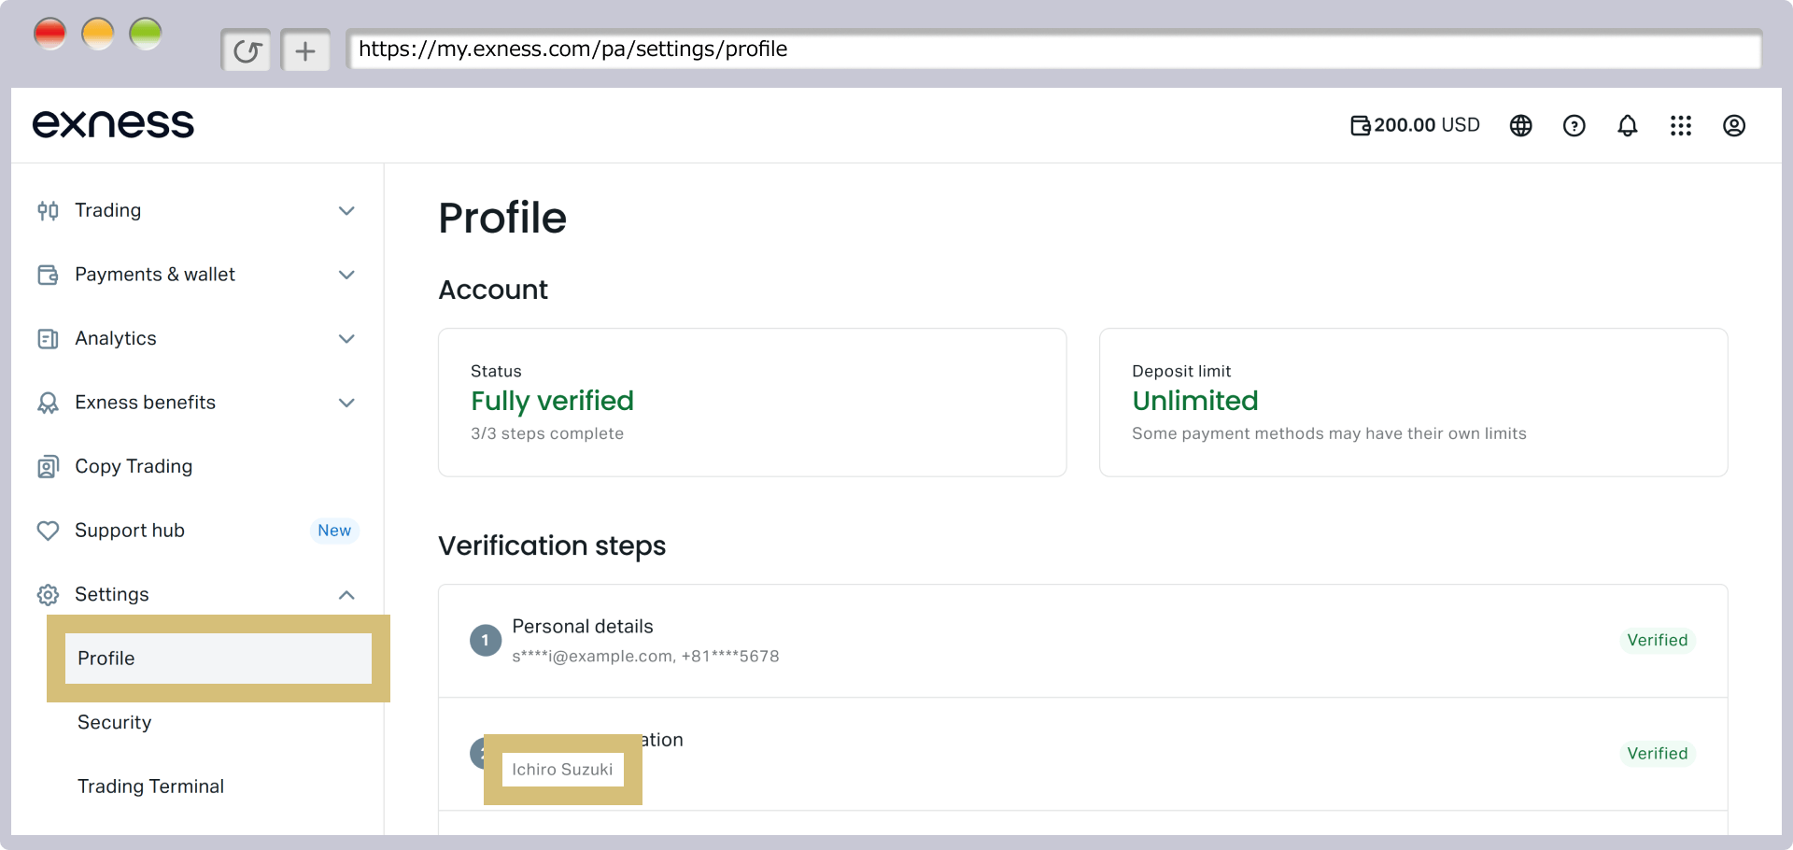Click the New badge on Support hub
Screen dimensions: 1793x850
(334, 531)
